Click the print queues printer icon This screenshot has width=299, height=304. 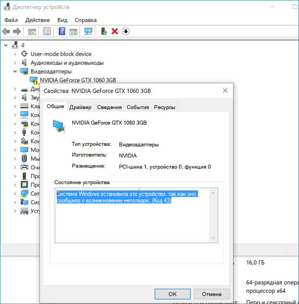point(24,167)
